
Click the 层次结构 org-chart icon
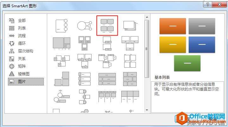point(12,51)
